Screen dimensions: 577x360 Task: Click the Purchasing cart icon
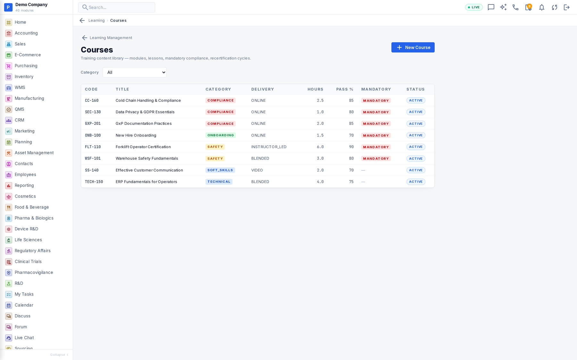click(9, 66)
